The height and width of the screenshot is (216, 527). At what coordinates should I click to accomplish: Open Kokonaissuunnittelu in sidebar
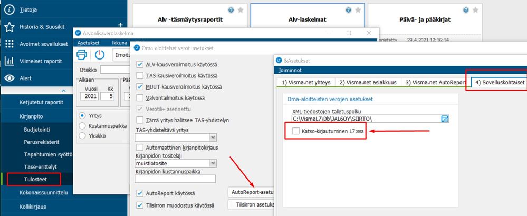pos(44,192)
